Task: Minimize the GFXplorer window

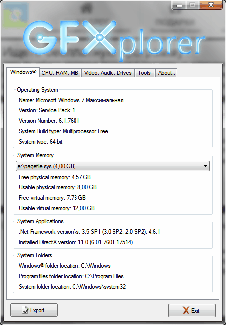Action: click(x=179, y=5)
